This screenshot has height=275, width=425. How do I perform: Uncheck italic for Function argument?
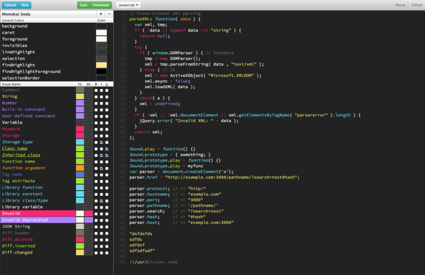pyautogui.click(x=101, y=168)
